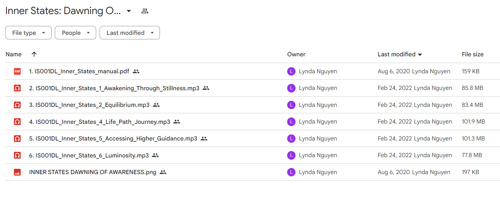Open 5. Accessing_Higher_Guidance.mp3 file
The image size is (500, 201).
click(x=113, y=139)
